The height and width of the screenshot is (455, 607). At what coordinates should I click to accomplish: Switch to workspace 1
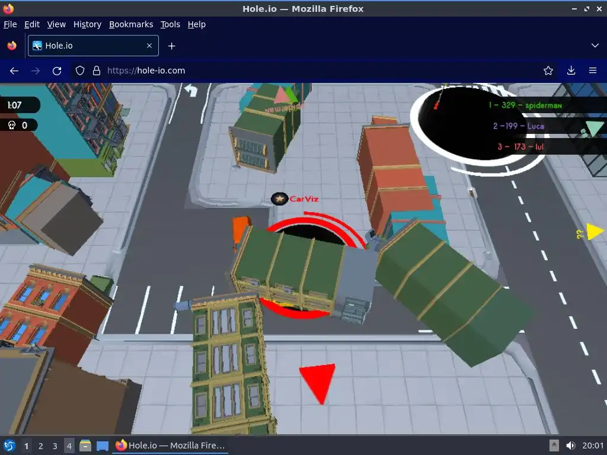tap(26, 446)
